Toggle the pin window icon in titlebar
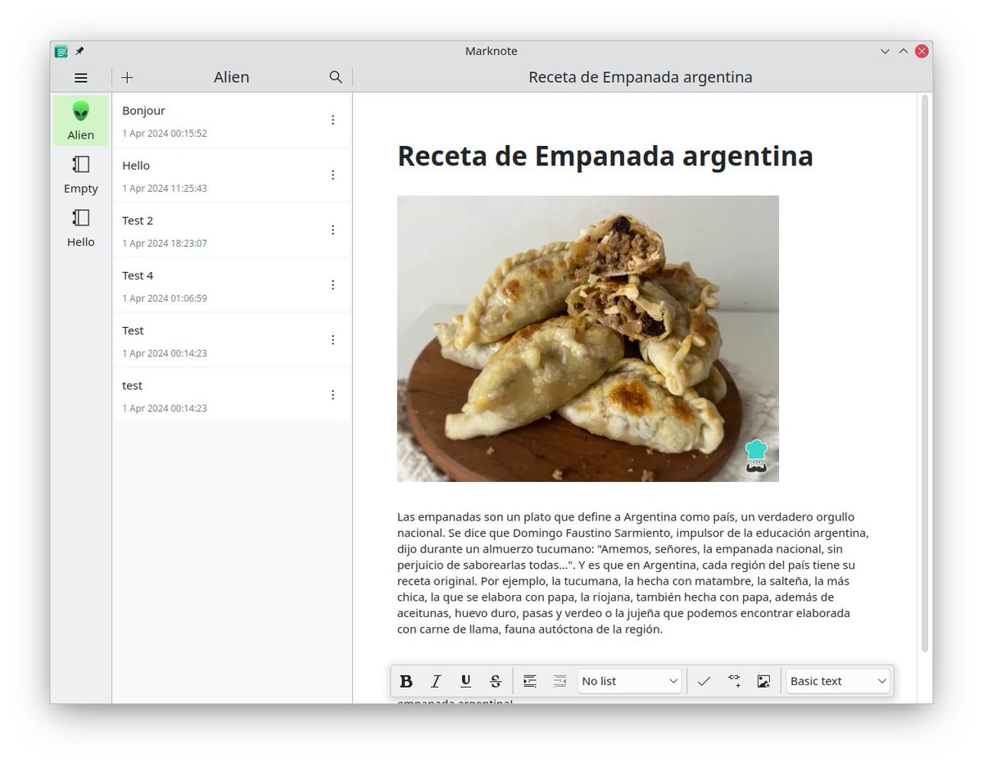This screenshot has width=983, height=763. click(x=79, y=52)
